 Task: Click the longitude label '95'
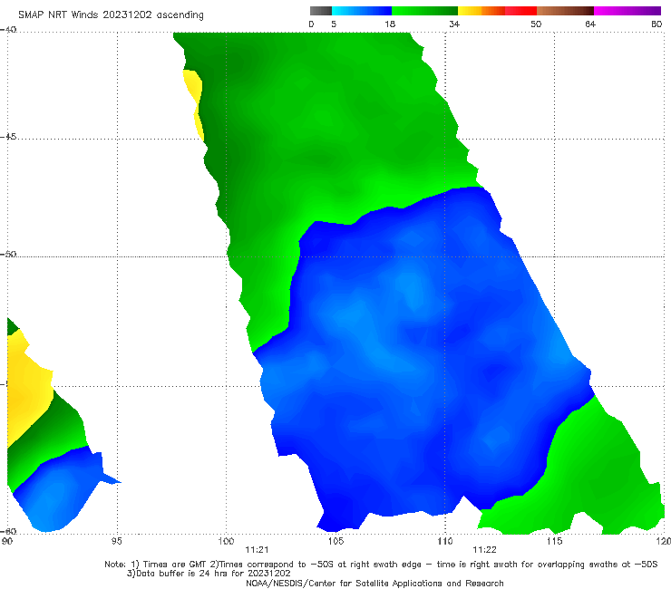click(x=116, y=542)
